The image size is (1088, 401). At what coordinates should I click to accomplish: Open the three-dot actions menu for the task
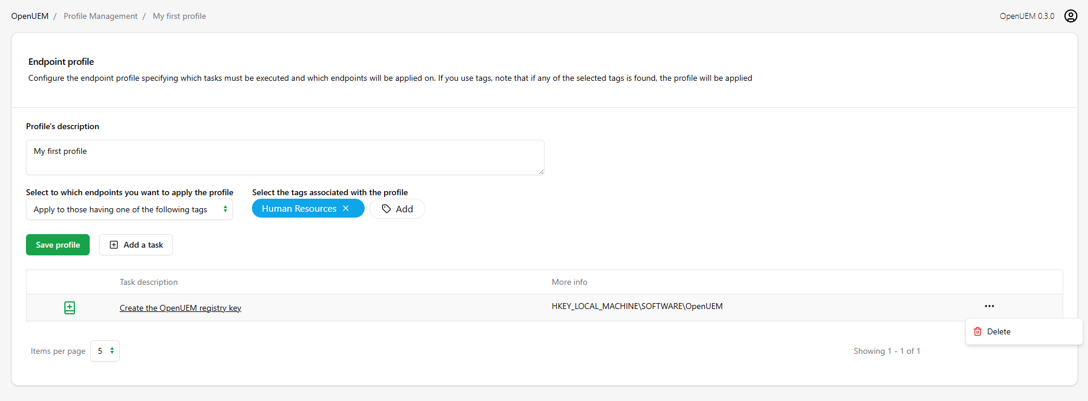pyautogui.click(x=989, y=306)
